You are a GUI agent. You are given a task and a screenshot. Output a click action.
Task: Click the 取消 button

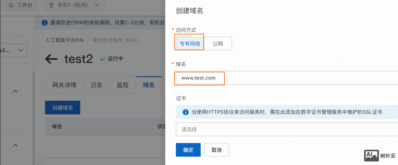(x=216, y=150)
